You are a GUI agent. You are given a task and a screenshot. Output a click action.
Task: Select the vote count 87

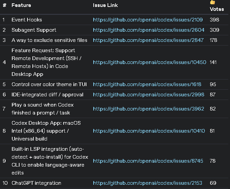(213, 95)
